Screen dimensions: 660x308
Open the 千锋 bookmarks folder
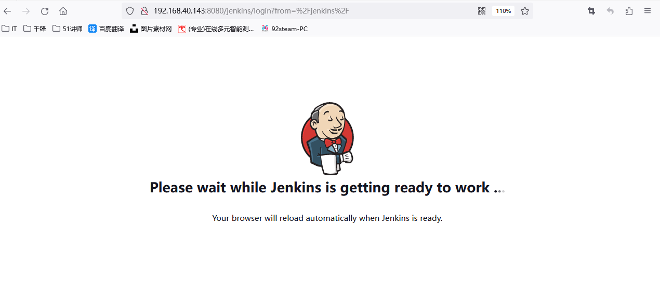pos(35,29)
